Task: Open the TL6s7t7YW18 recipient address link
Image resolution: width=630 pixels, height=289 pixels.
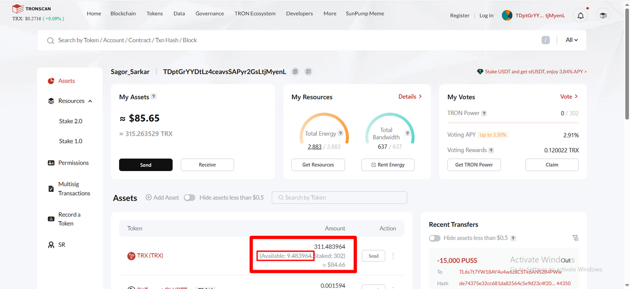Action: click(510, 272)
